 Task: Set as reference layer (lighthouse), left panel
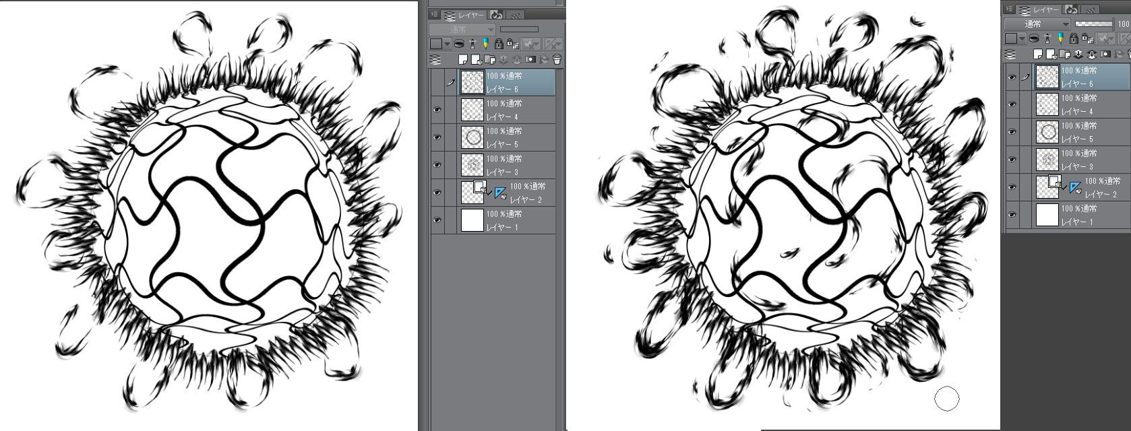472,44
